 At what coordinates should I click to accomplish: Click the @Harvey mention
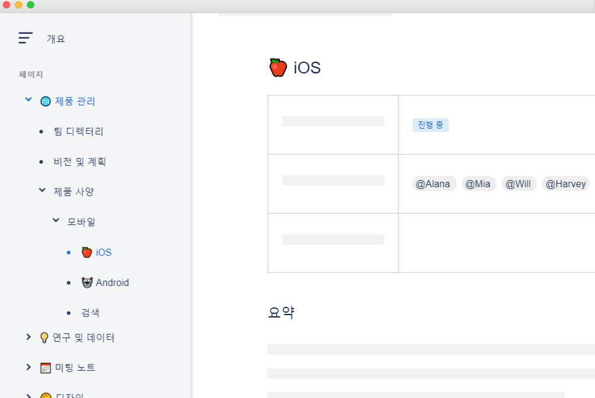[x=566, y=184]
